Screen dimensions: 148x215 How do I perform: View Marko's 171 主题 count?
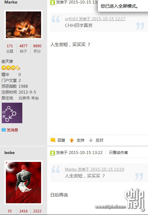(10, 48)
